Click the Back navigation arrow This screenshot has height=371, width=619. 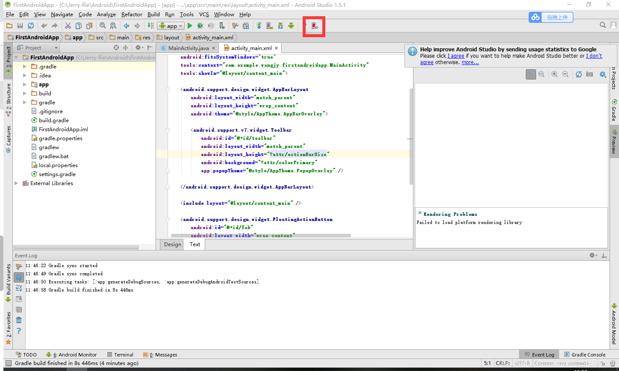click(x=127, y=26)
